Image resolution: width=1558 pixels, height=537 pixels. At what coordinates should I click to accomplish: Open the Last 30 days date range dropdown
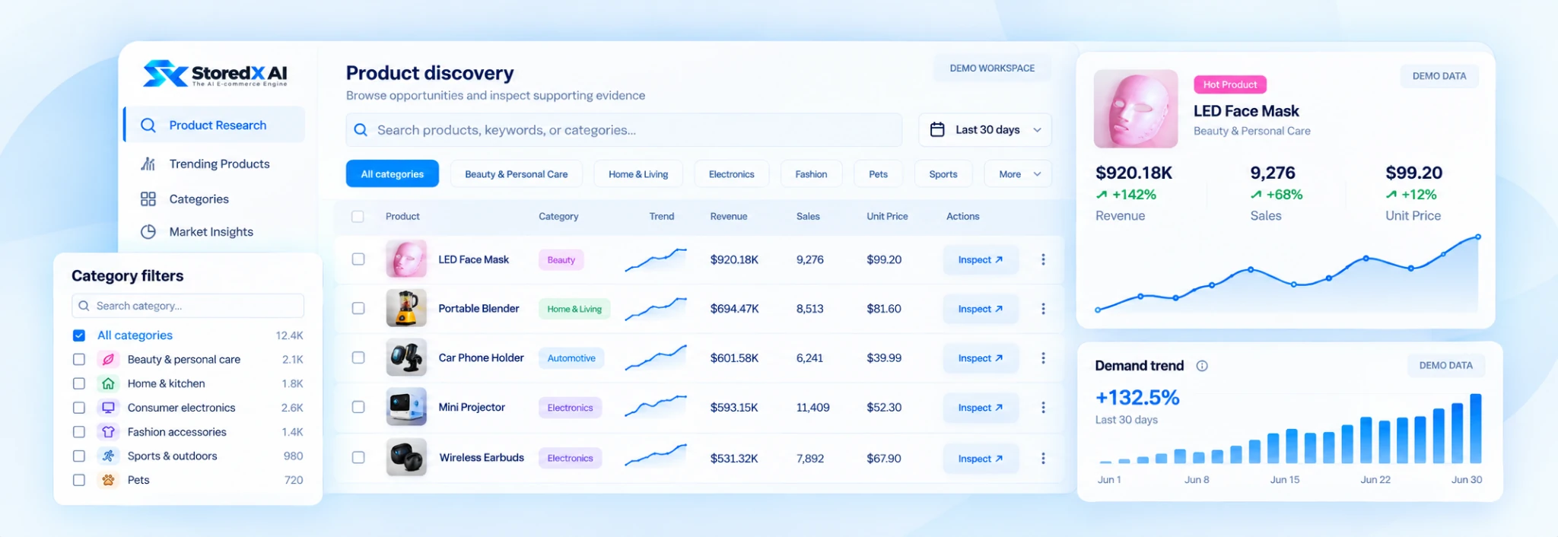(x=985, y=130)
